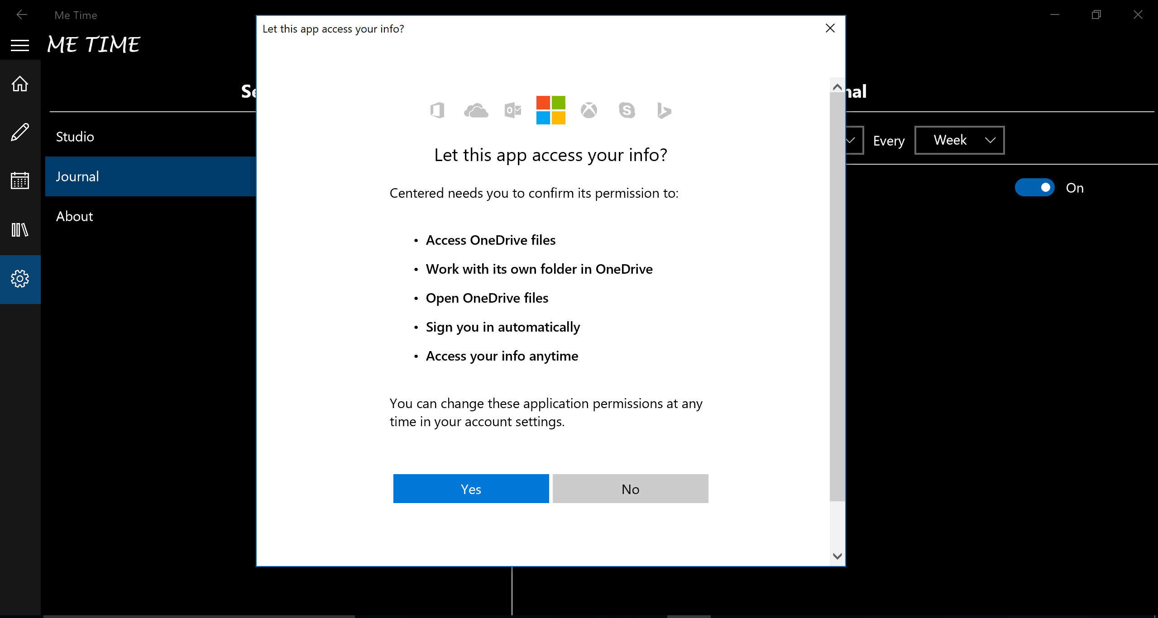This screenshot has width=1158, height=618.
Task: Close the permission dialog with X
Action: 830,29
